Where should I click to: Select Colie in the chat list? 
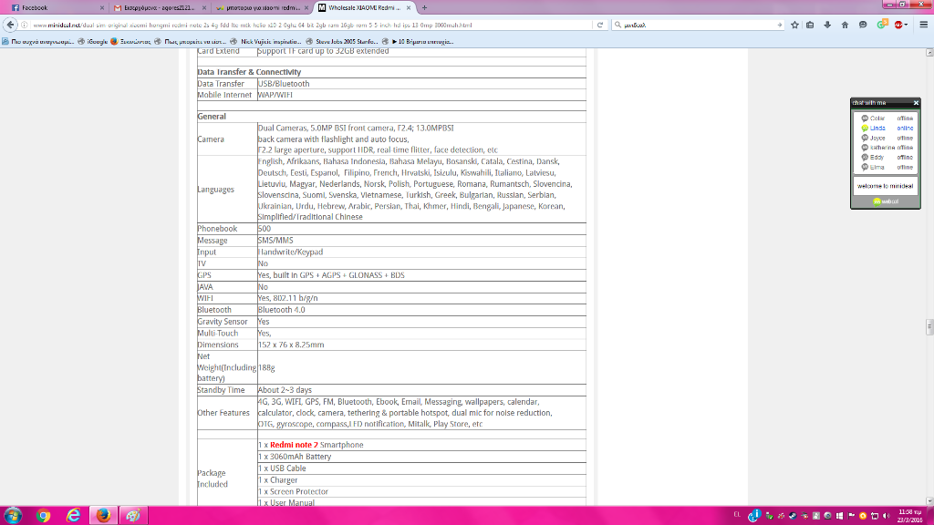[x=887, y=118]
